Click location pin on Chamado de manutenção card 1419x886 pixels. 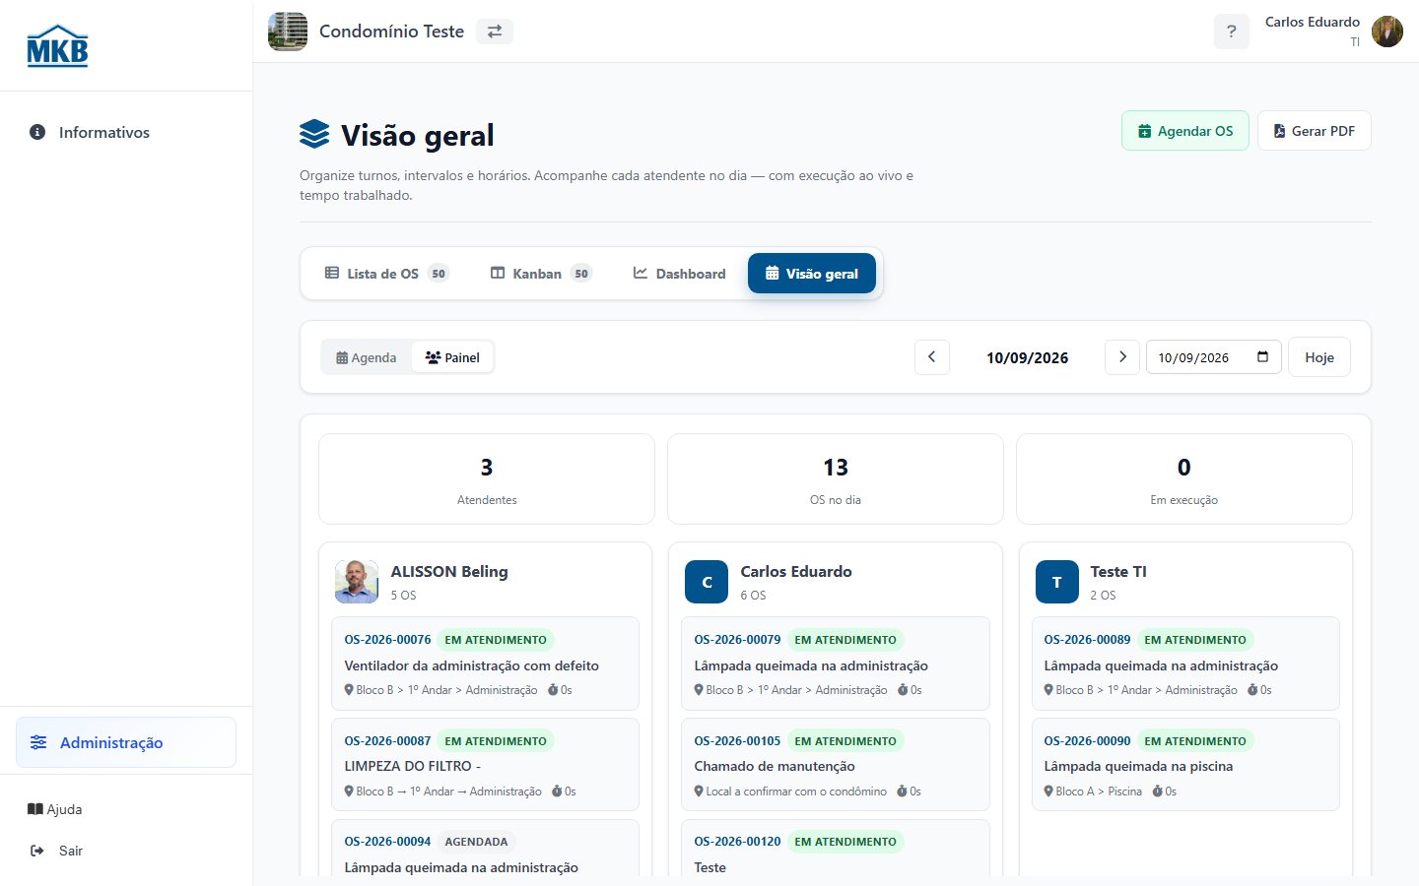point(699,791)
